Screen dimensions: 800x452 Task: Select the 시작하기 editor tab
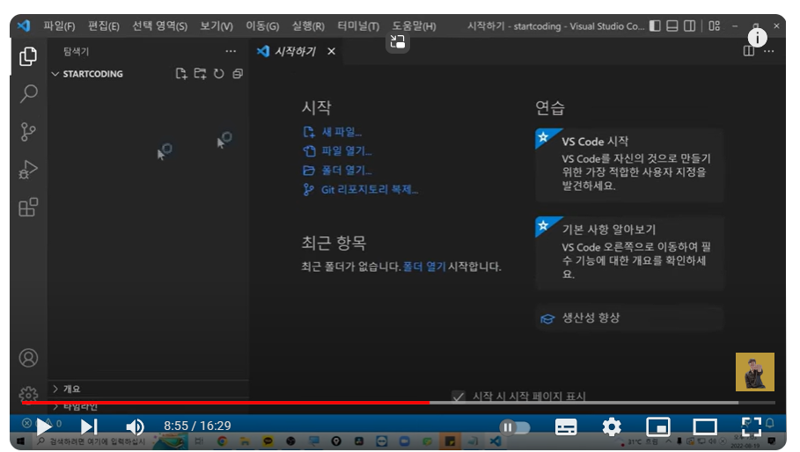297,51
